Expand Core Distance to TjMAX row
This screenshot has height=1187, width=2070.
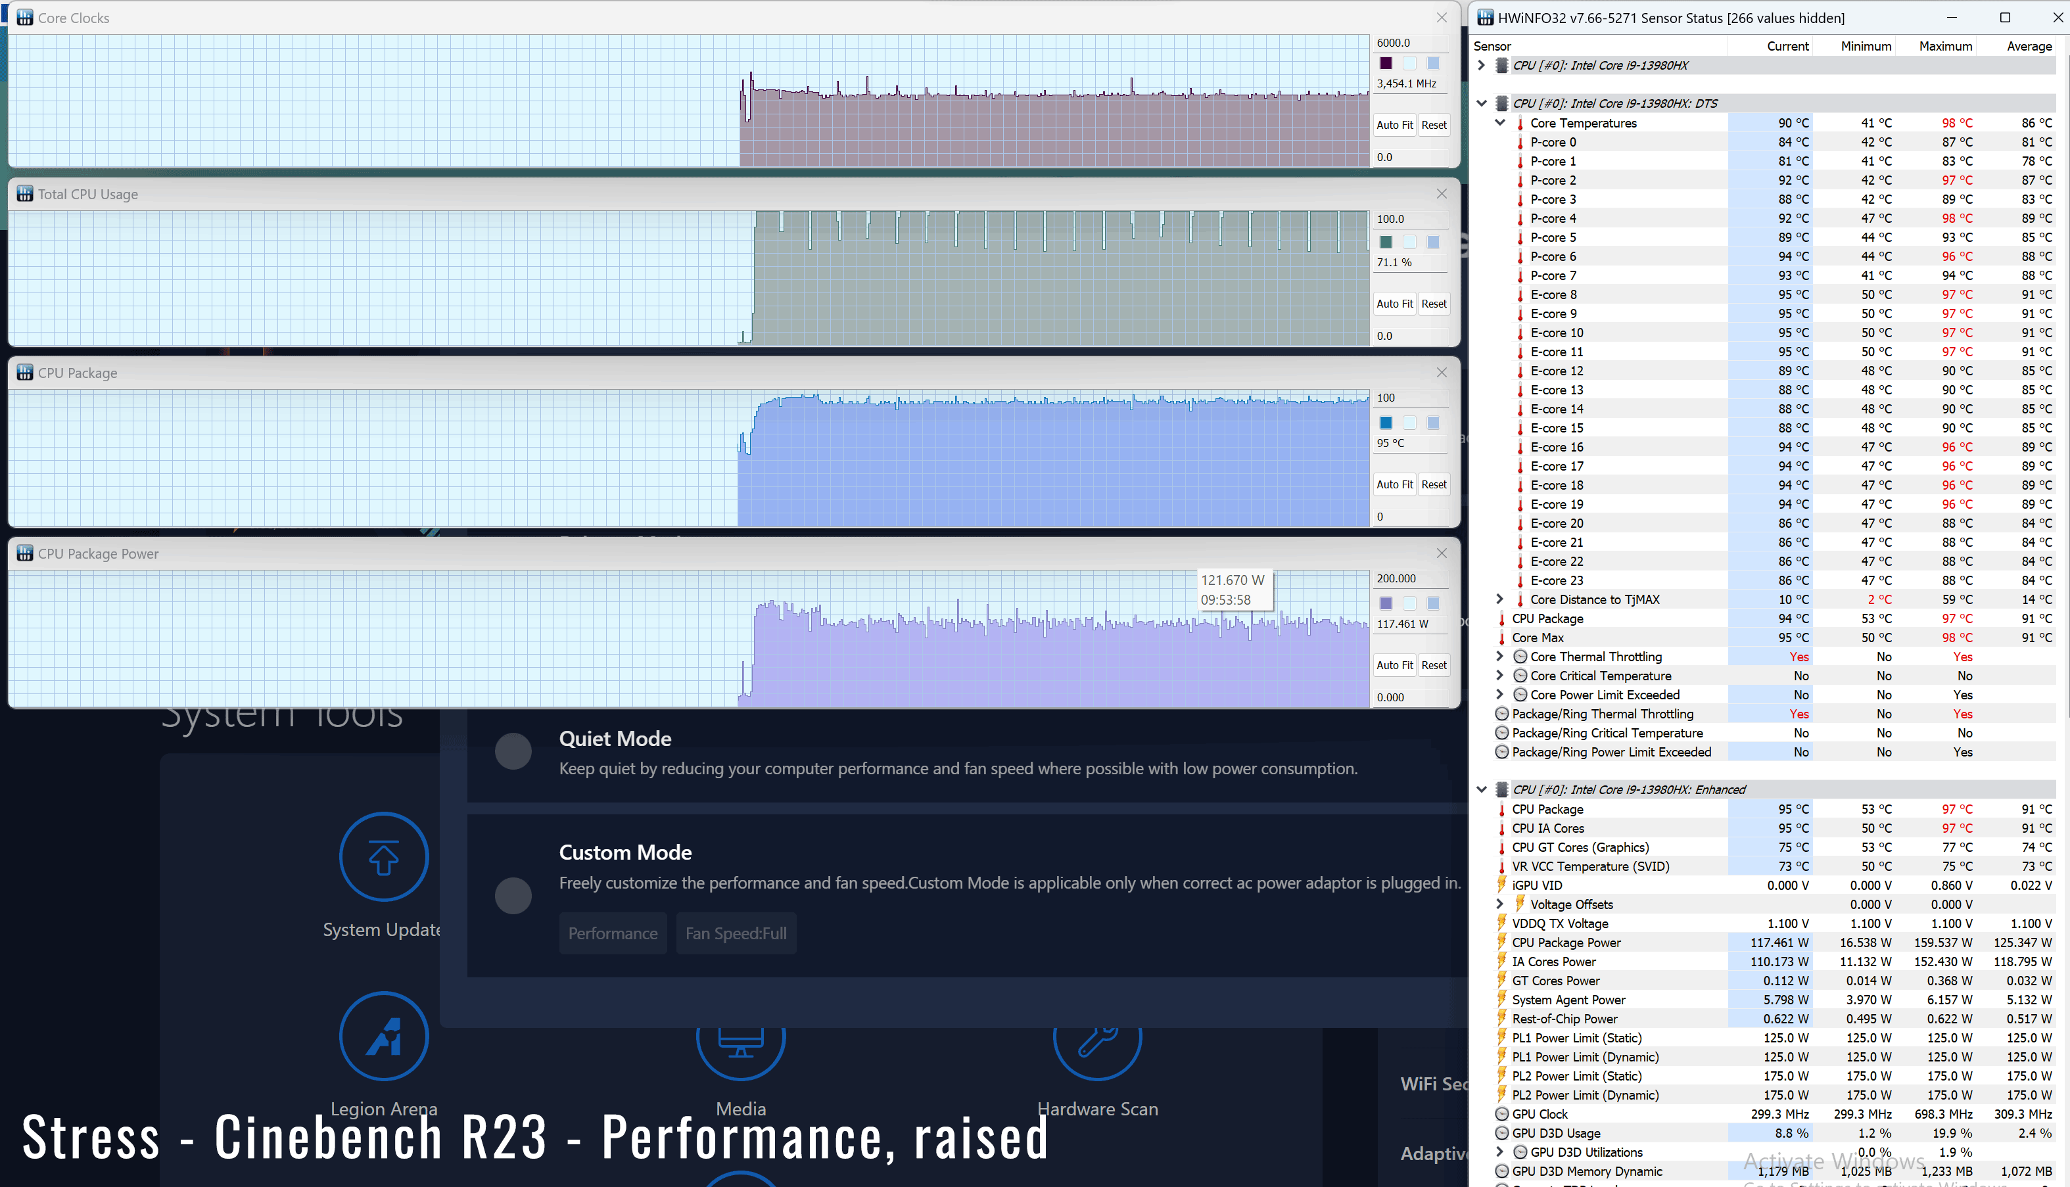click(x=1499, y=599)
